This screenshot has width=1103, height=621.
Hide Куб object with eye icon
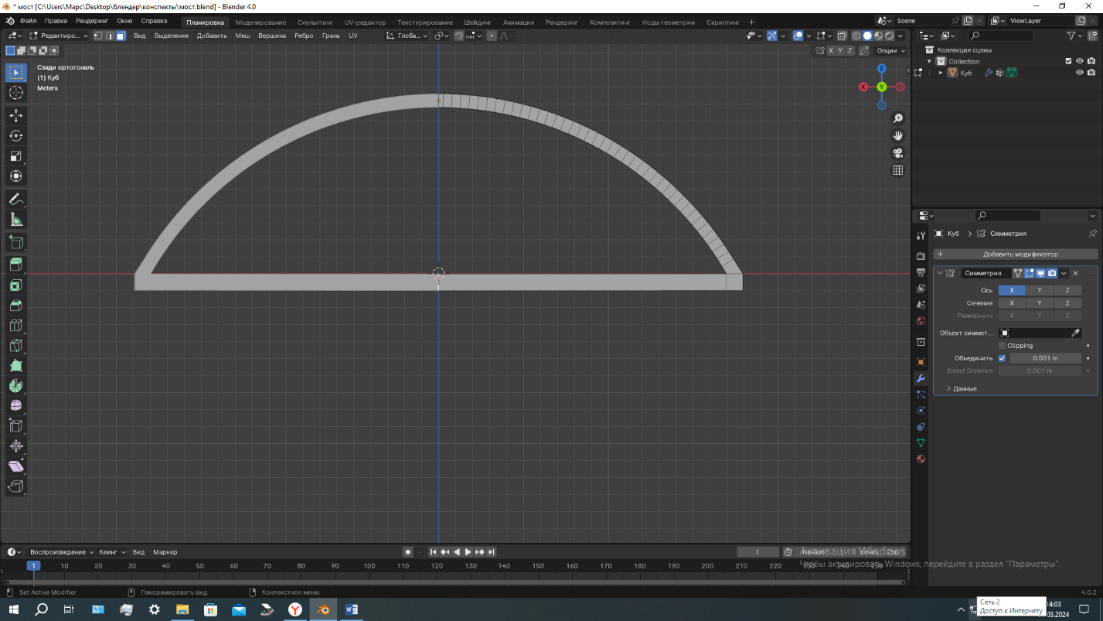(1080, 73)
